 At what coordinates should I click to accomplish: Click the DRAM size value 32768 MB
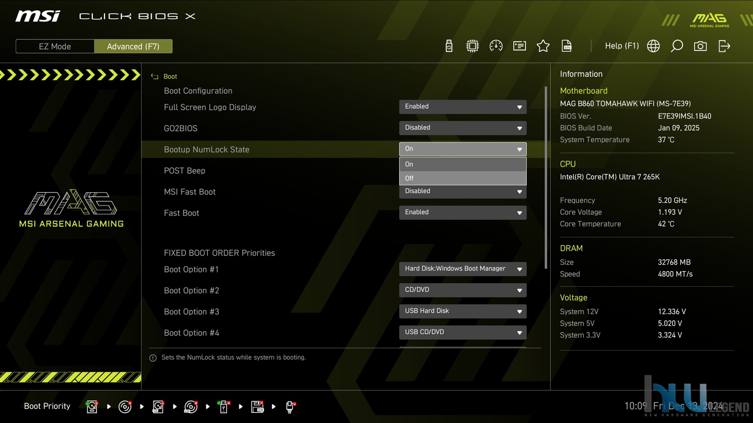[674, 262]
